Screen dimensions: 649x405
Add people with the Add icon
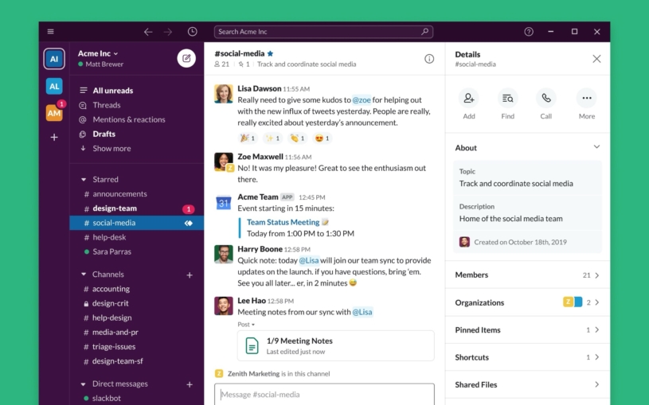click(469, 99)
